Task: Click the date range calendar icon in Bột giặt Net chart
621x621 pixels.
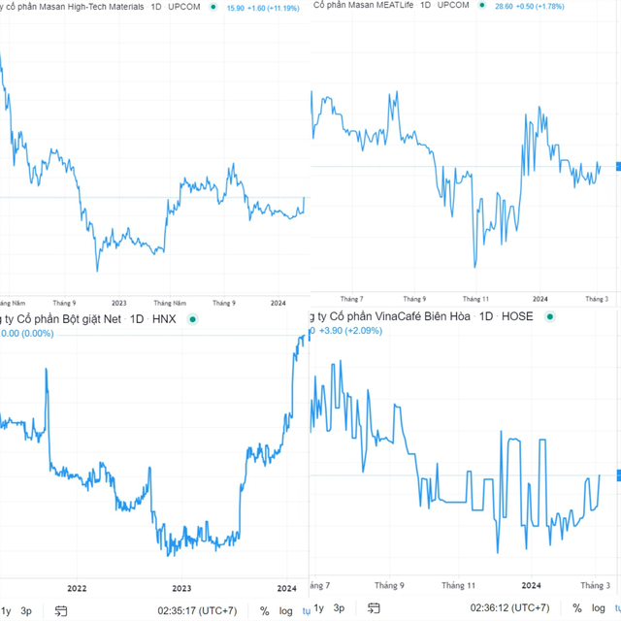Action: click(61, 610)
